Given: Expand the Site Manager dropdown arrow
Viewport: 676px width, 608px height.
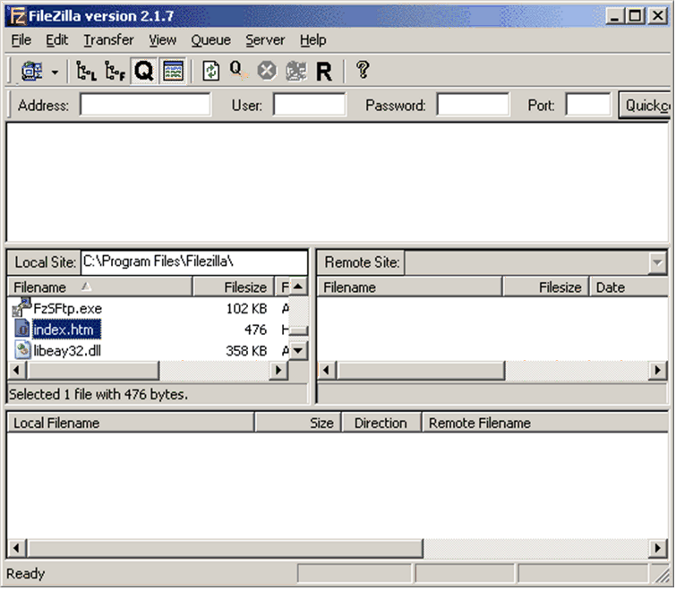Looking at the screenshot, I should pyautogui.click(x=55, y=72).
